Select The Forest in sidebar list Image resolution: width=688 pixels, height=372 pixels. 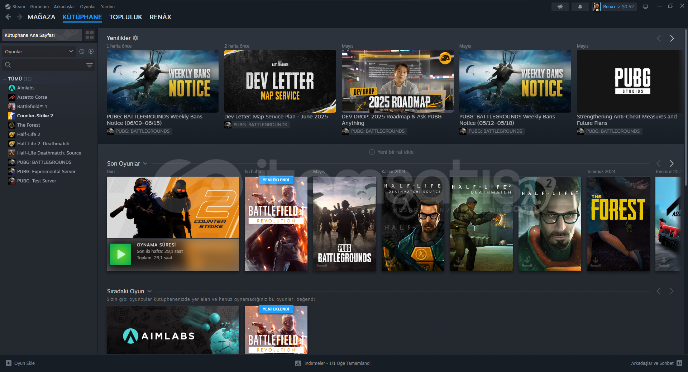coord(28,125)
